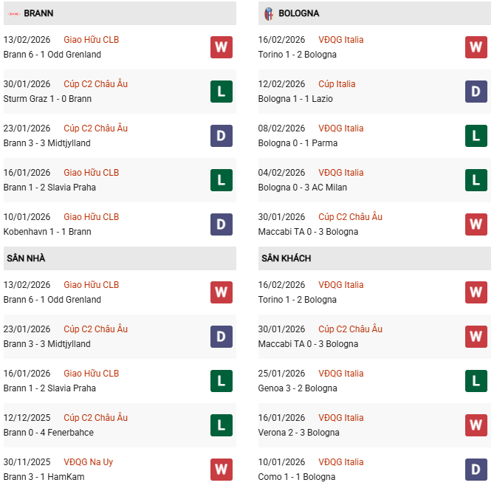The image size is (494, 491).
Task: Select the SÂN KHÁCH section header
Action: pyautogui.click(x=286, y=258)
